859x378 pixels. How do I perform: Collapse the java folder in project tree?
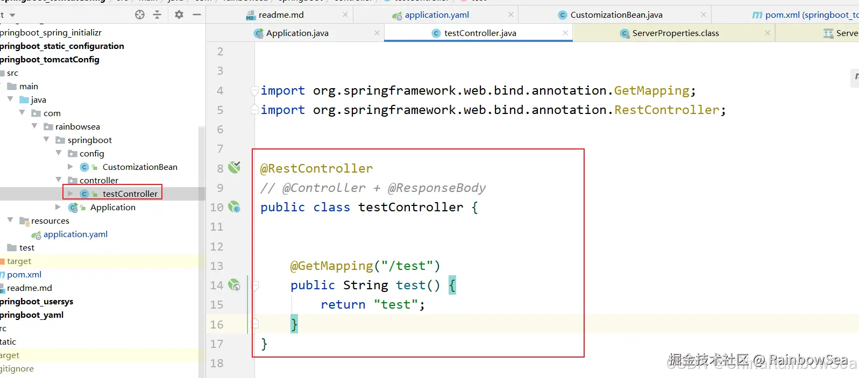point(10,99)
